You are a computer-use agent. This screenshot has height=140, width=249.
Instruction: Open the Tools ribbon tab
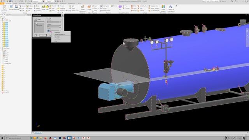tap(35, 3)
